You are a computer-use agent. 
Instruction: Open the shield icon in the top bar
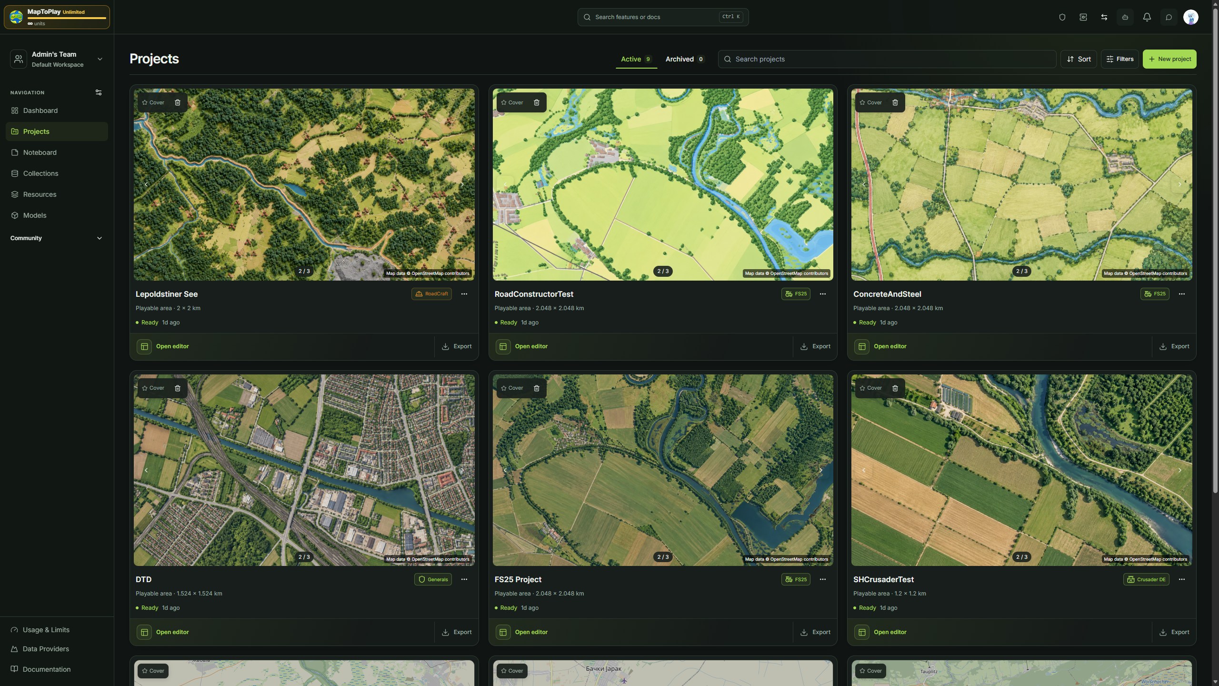click(1062, 17)
